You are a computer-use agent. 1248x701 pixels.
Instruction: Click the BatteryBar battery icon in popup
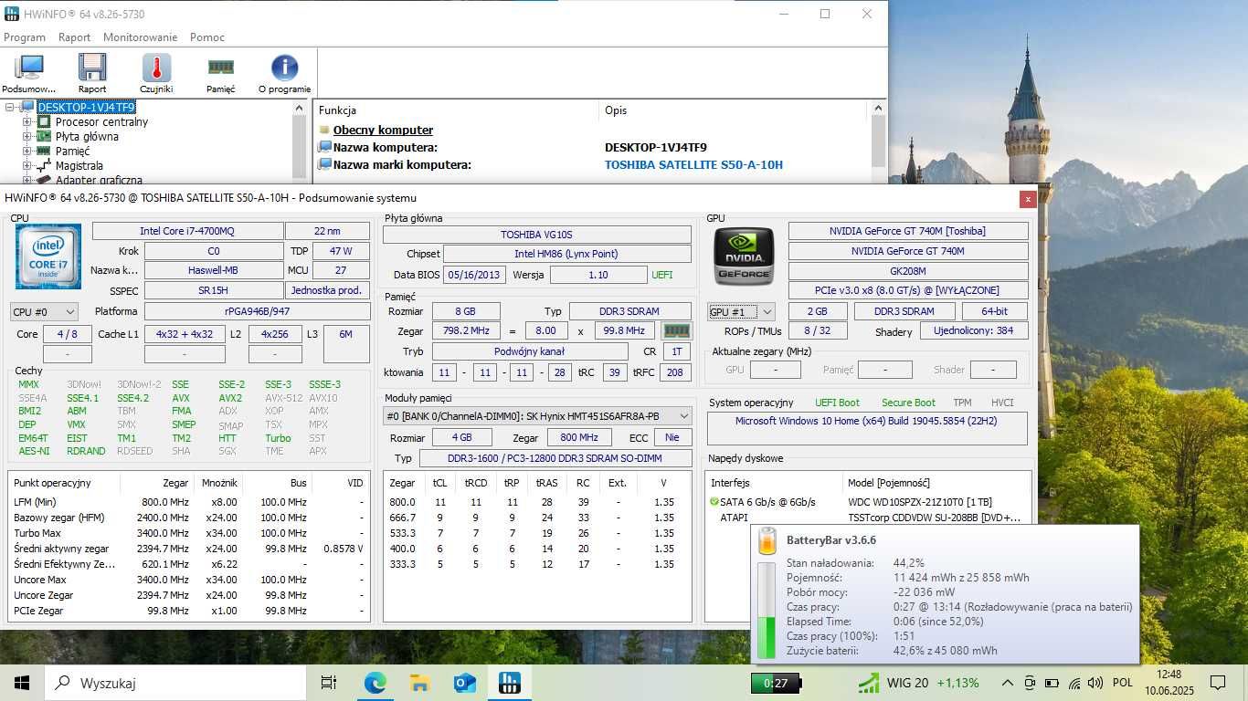(767, 541)
